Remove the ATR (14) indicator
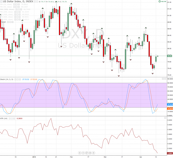This screenshot has width=173, height=158. (14, 118)
